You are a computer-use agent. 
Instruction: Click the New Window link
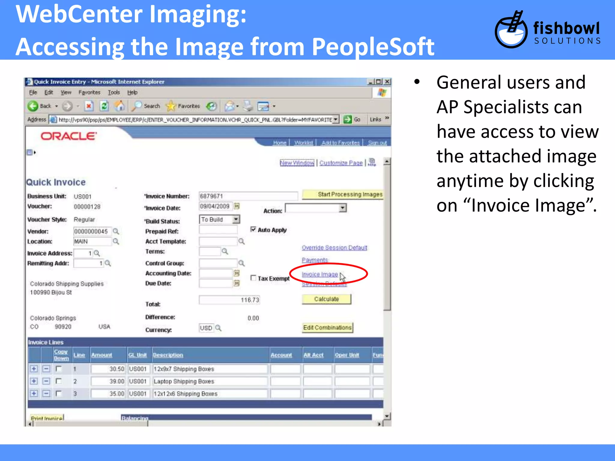pyautogui.click(x=297, y=163)
